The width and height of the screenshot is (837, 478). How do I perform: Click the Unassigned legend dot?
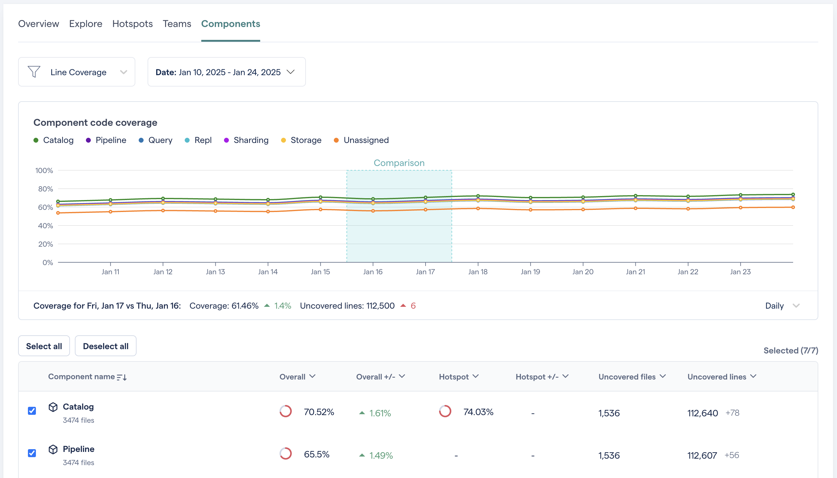coord(336,141)
